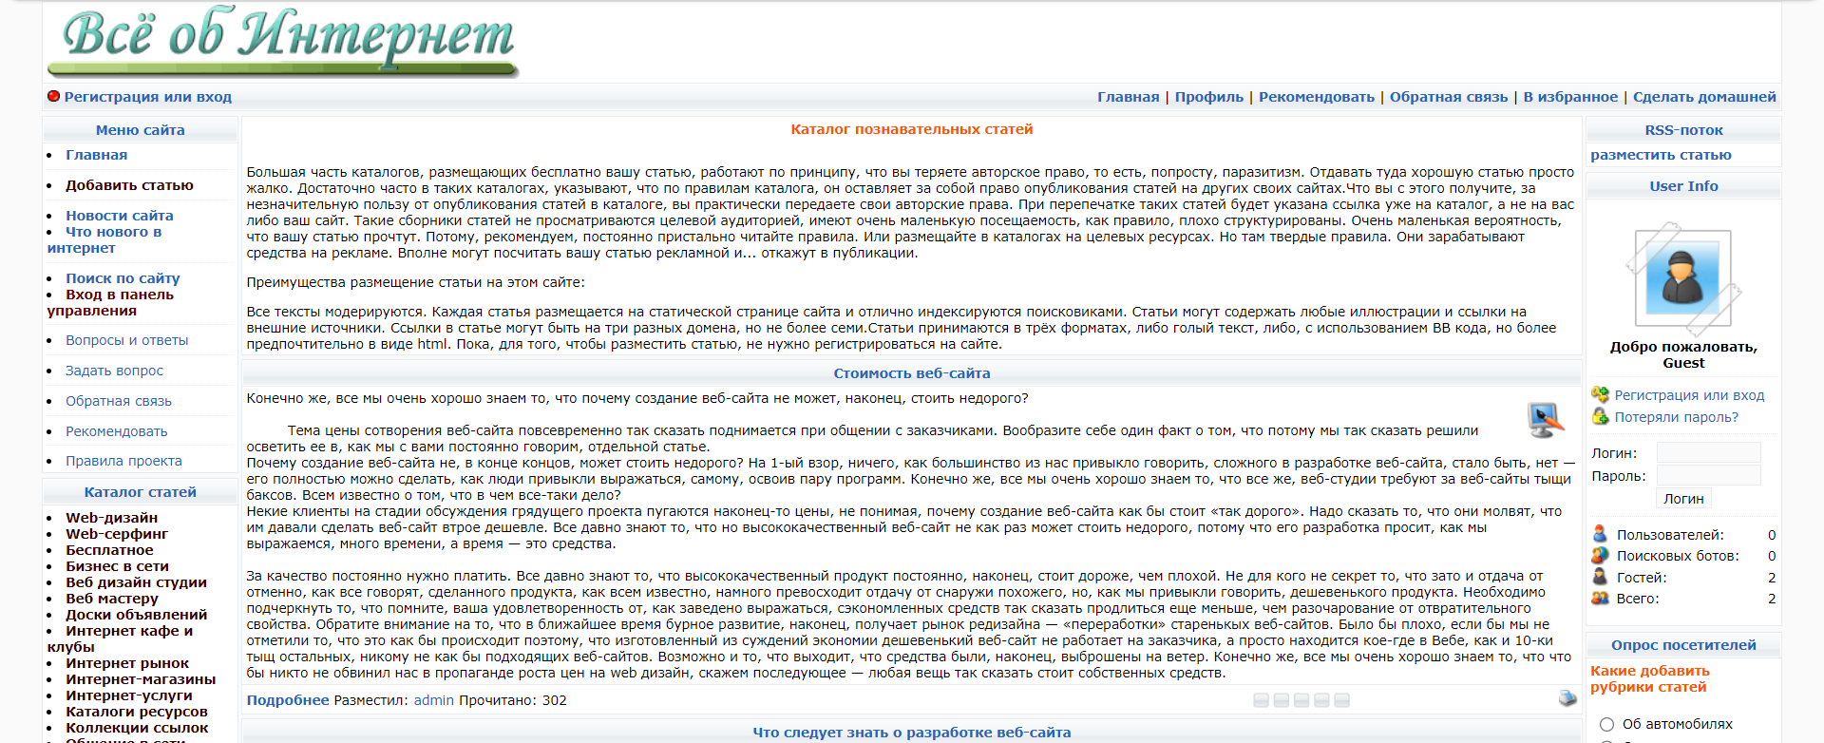Open Задать вопрос in the sidebar
Image resolution: width=1824 pixels, height=743 pixels.
(x=114, y=371)
